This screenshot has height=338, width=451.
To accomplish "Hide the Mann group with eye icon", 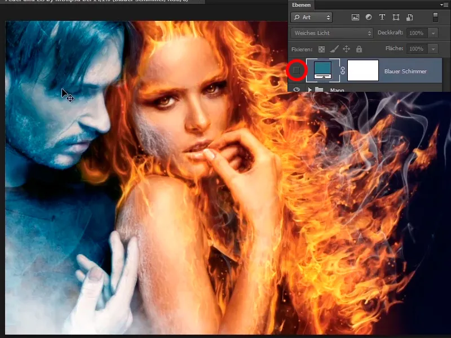I will tap(297, 90).
